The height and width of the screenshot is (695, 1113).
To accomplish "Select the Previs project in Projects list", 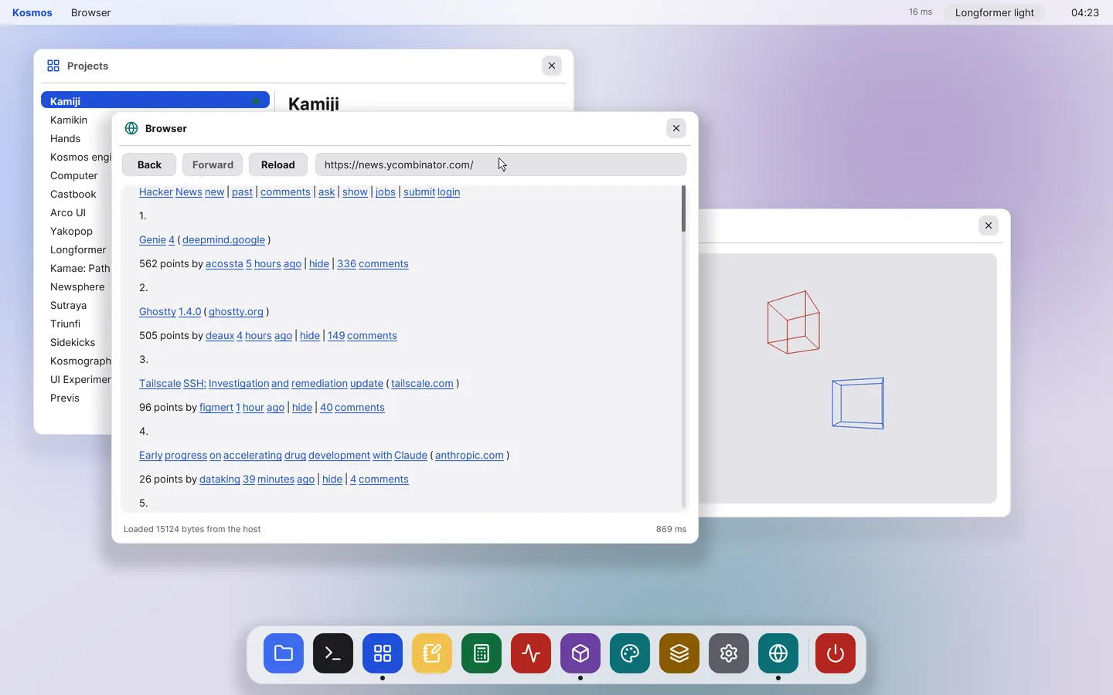I will [65, 398].
